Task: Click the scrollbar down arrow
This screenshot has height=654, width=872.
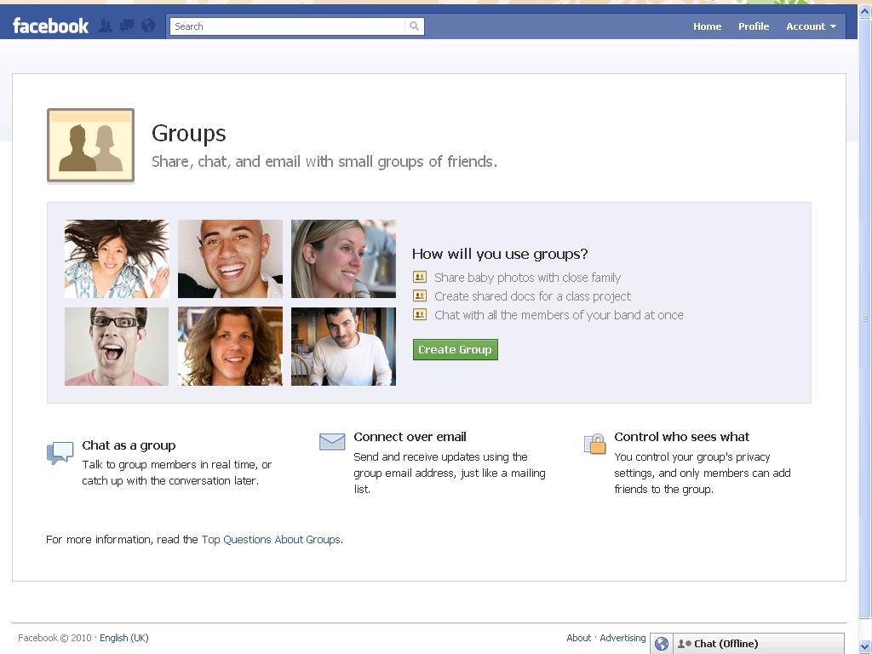Action: pos(865,648)
